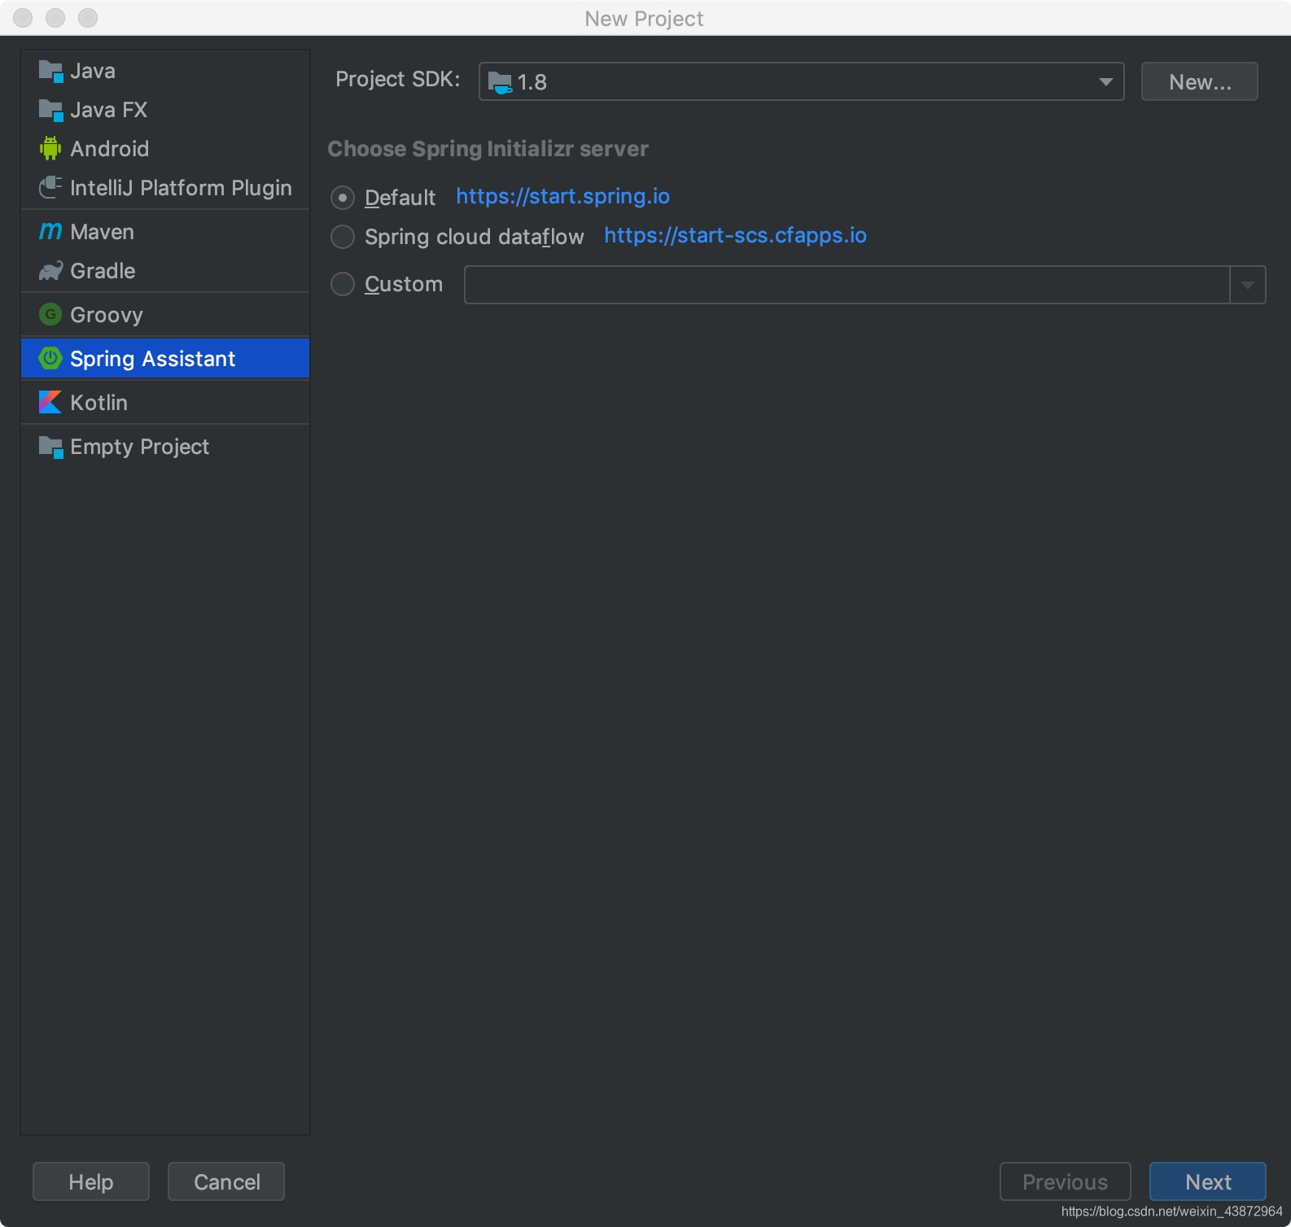Click the Choose Spring Initializr server heading
This screenshot has height=1227, width=1291.
click(488, 149)
